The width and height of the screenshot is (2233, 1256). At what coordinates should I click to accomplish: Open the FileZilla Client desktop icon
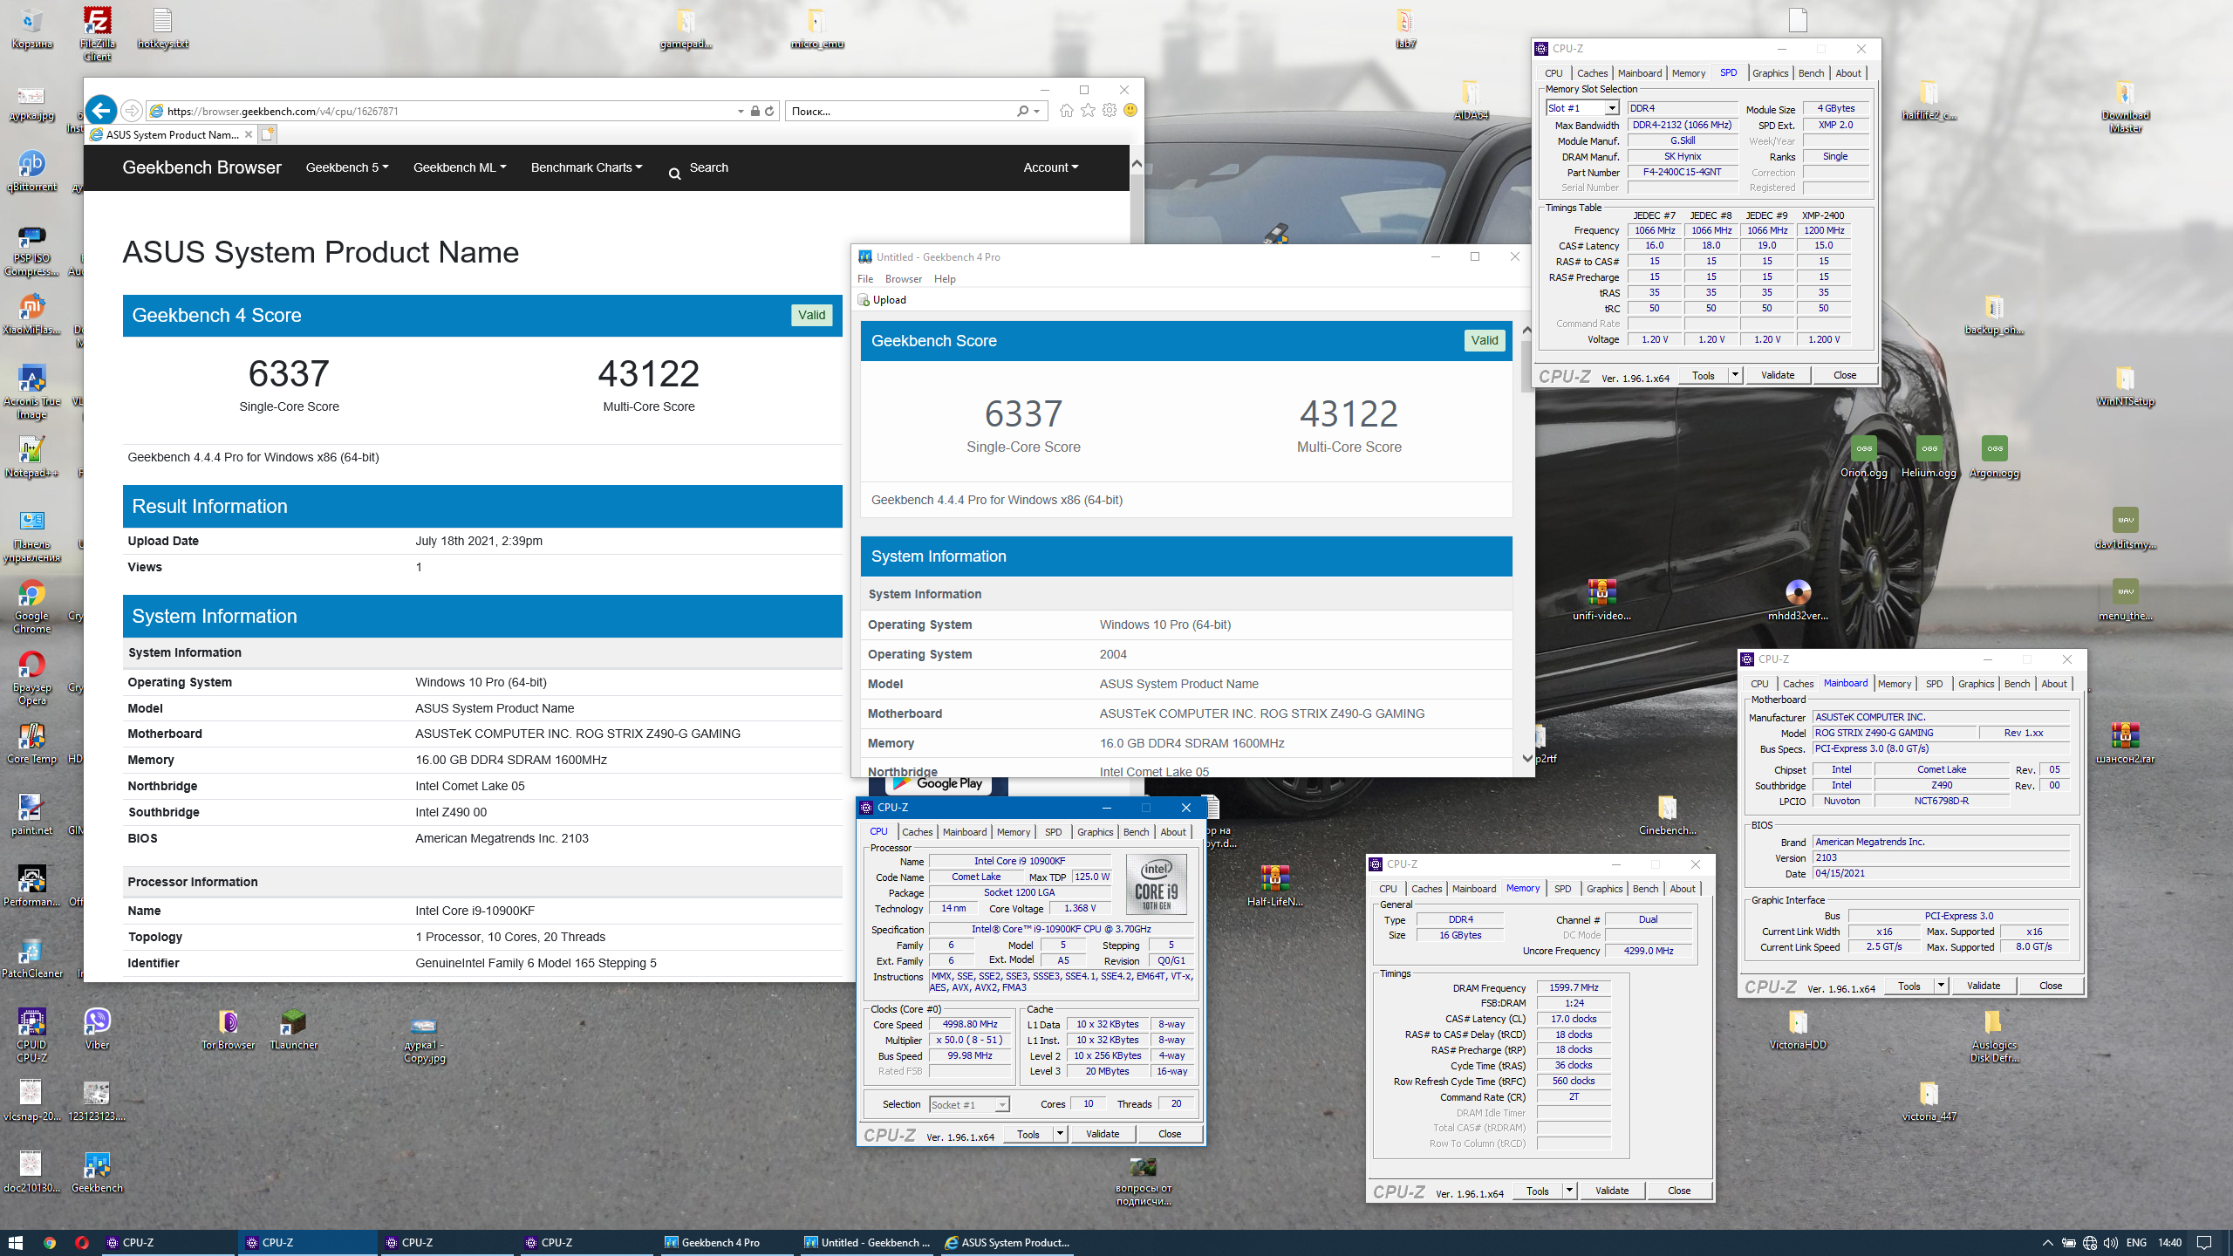point(97,33)
